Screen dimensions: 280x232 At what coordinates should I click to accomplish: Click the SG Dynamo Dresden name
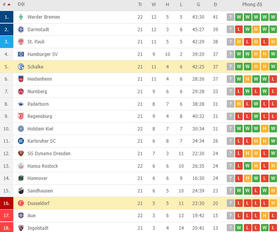(x=49, y=154)
